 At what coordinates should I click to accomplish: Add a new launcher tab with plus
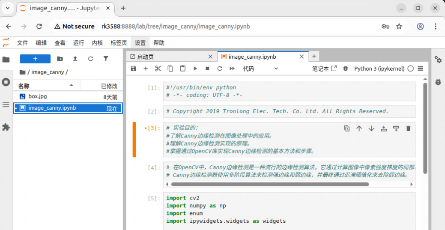(x=314, y=57)
